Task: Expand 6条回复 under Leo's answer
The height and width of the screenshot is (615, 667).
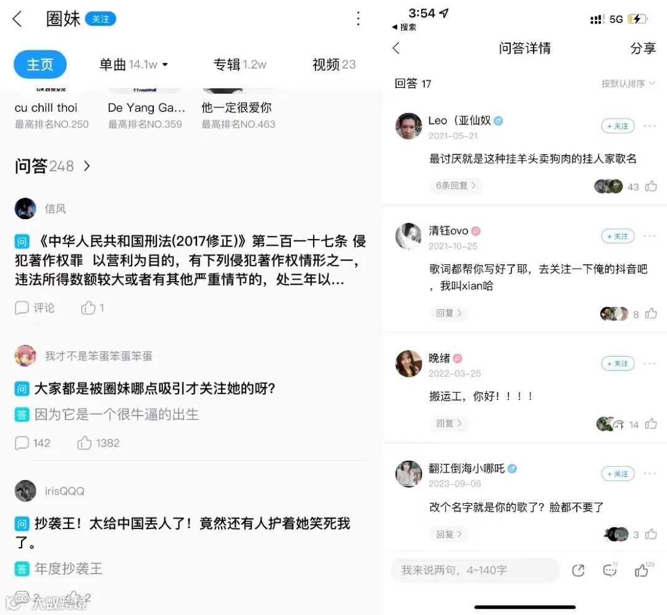Action: (x=456, y=185)
